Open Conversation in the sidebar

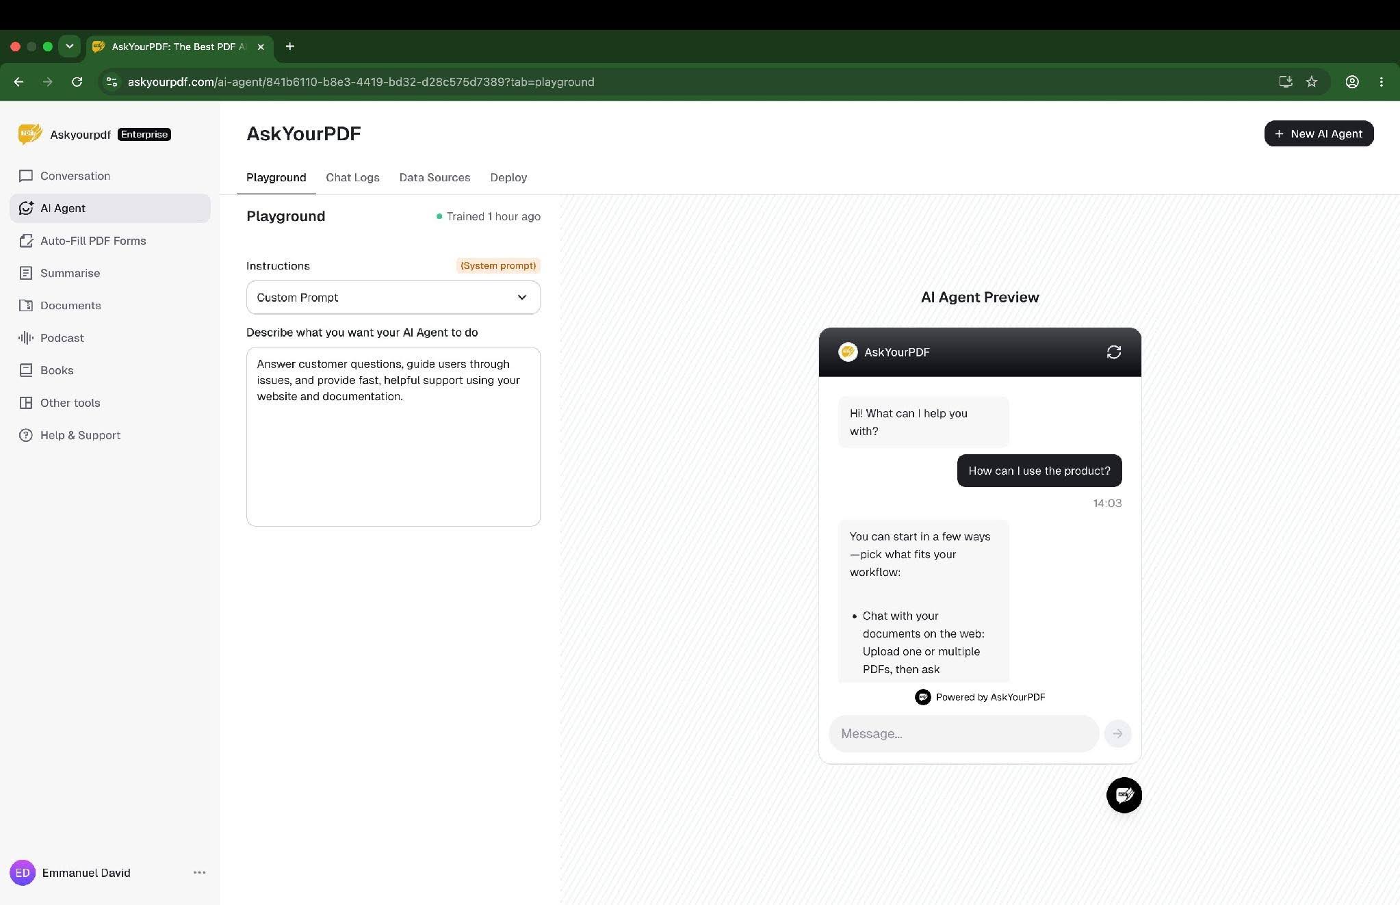[110, 176]
